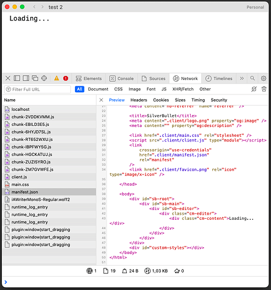Focus the Filter Full URL field
Viewport: 271px width, 290px height.
(x=37, y=89)
